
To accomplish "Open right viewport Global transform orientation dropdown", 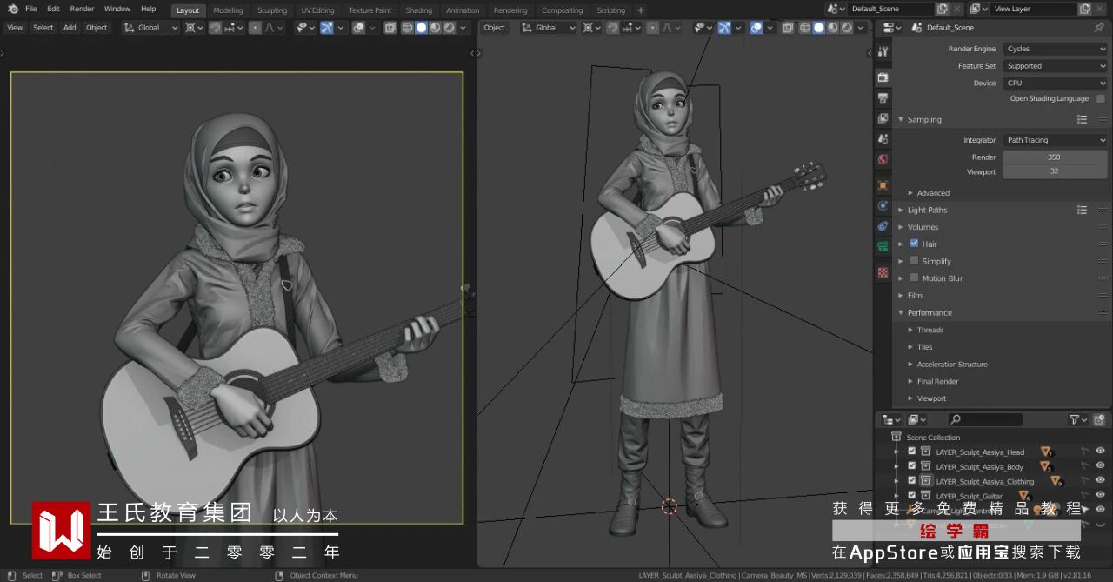I will click(x=548, y=28).
